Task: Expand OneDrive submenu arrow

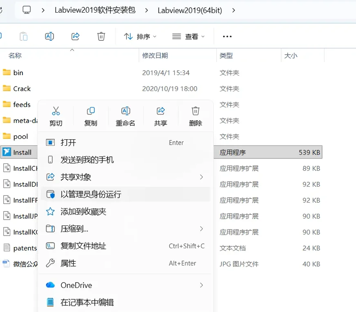Action: tap(202, 285)
